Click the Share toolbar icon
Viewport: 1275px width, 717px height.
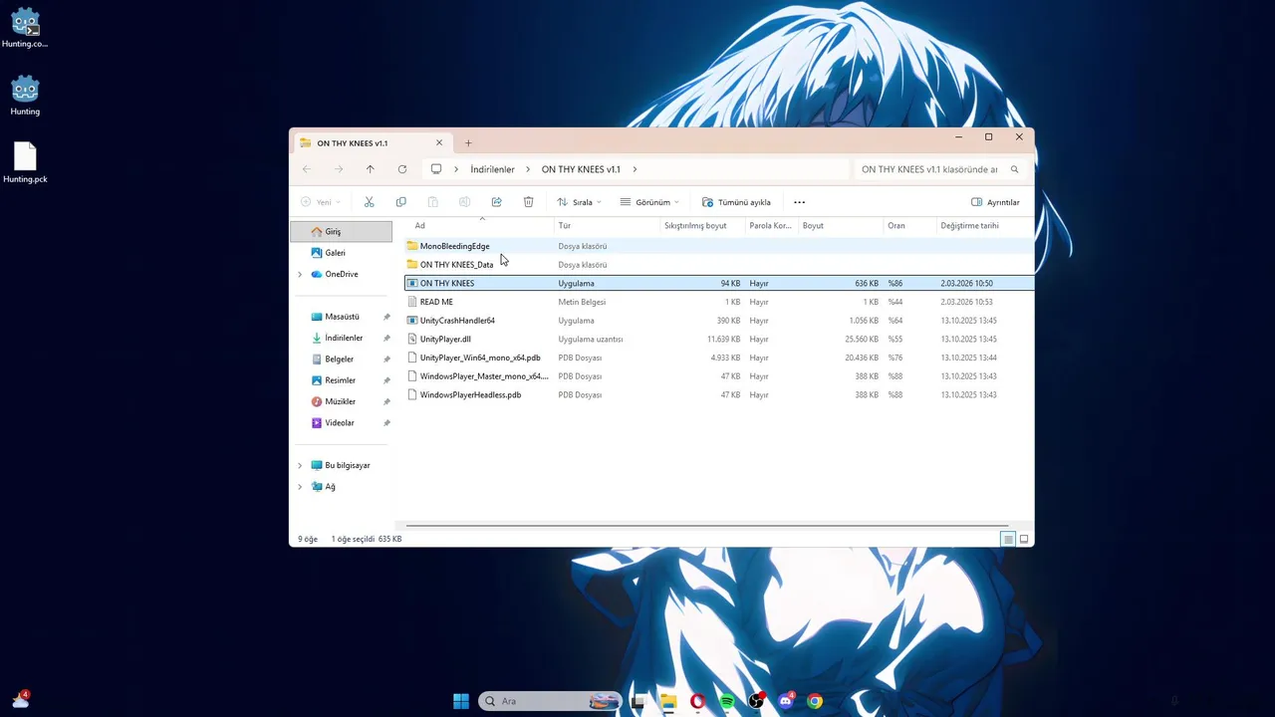496,202
